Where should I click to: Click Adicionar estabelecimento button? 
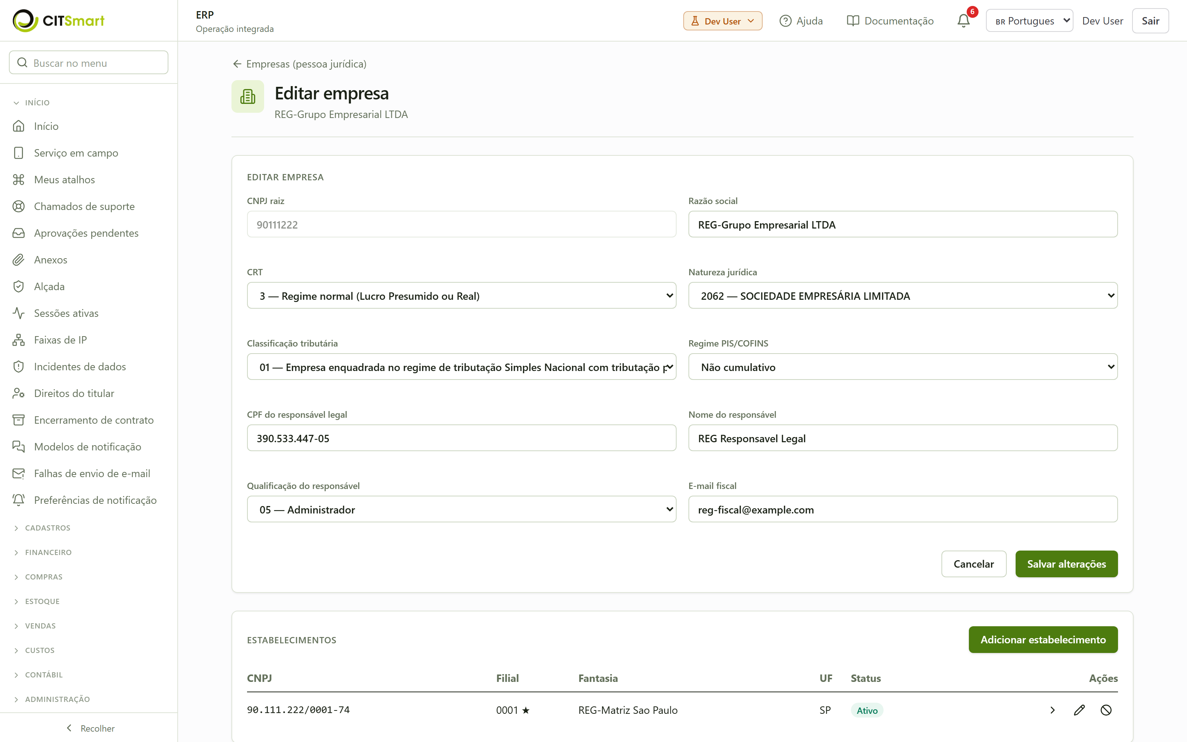click(x=1043, y=640)
